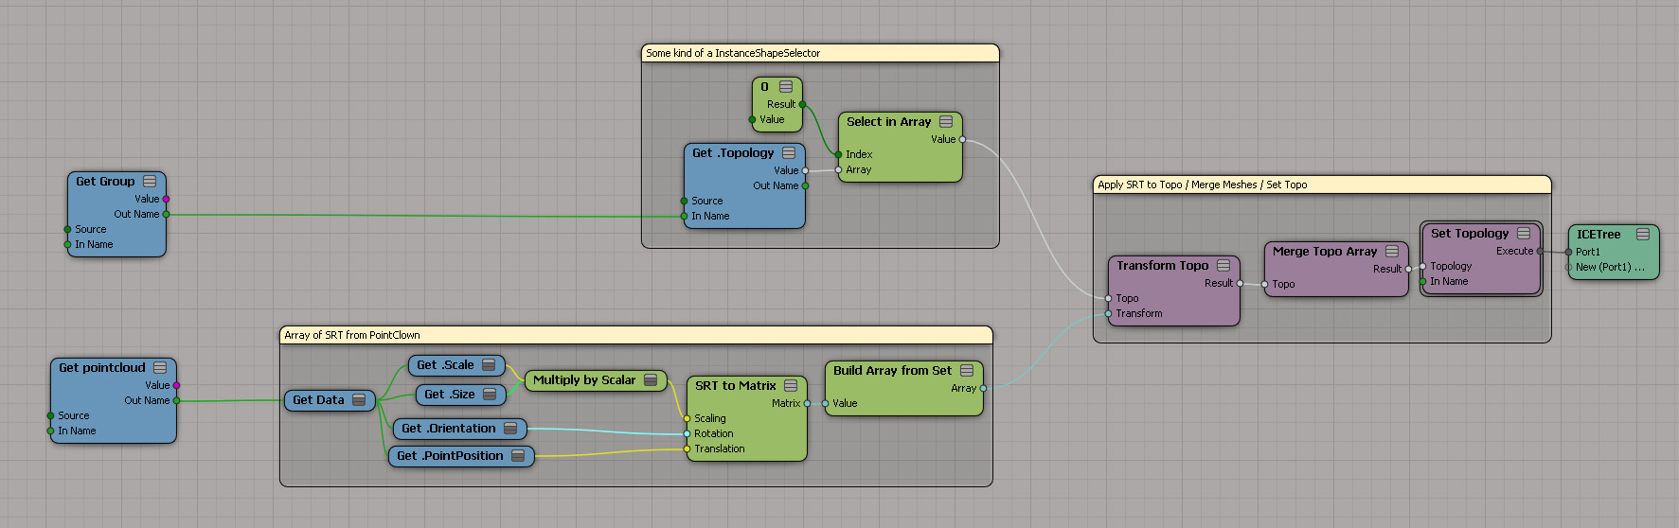Expand the collapsed Get Data node

[359, 400]
